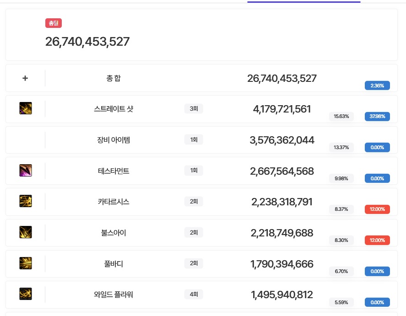Click the 15.63% share badge
This screenshot has height=316, width=406.
[x=341, y=116]
